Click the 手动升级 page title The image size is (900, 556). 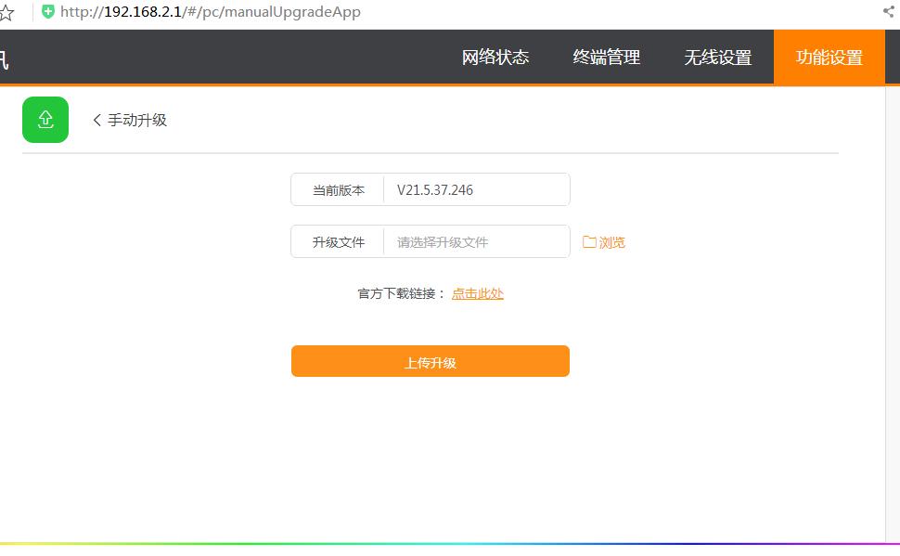(136, 120)
